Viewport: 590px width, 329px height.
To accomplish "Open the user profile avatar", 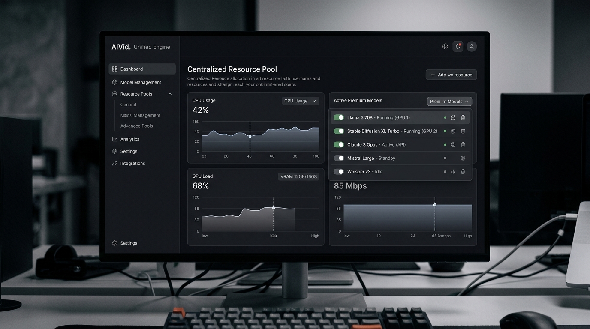I will point(472,46).
